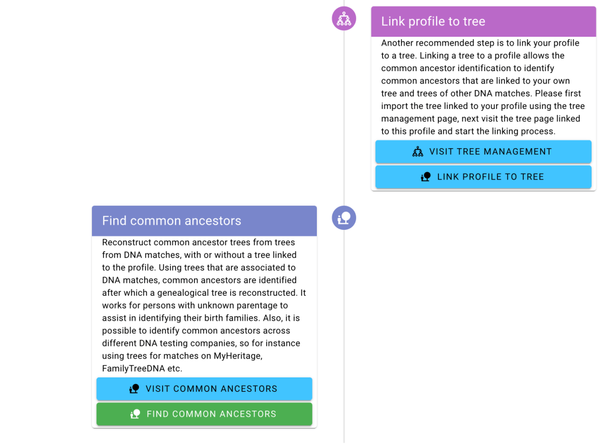Click the purple tree timeline marker icon
607x445 pixels.
coord(344,18)
